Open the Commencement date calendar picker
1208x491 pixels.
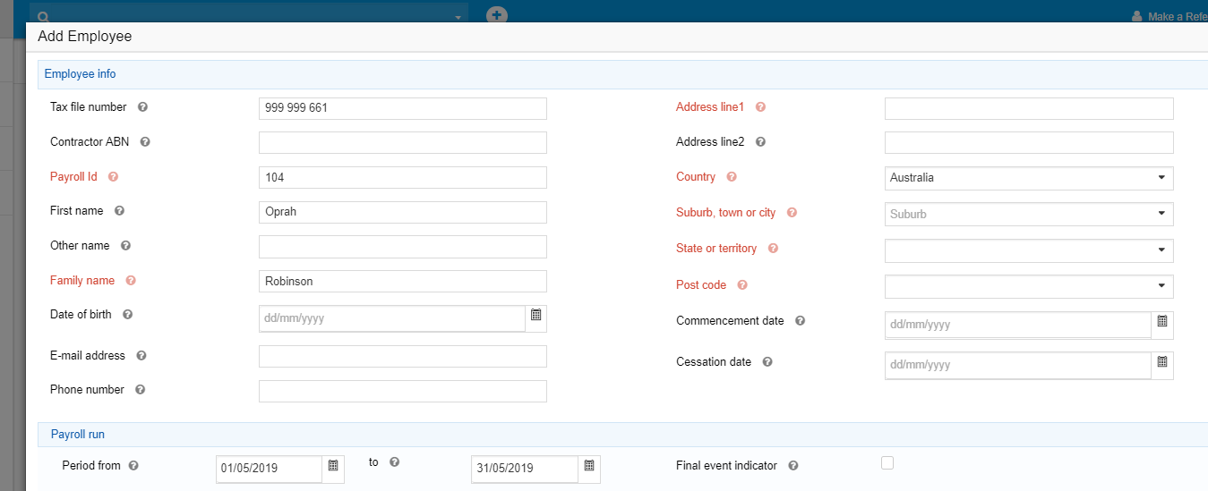point(1161,322)
